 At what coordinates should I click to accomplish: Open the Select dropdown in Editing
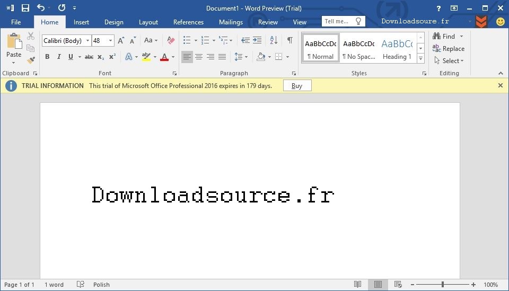coord(449,60)
